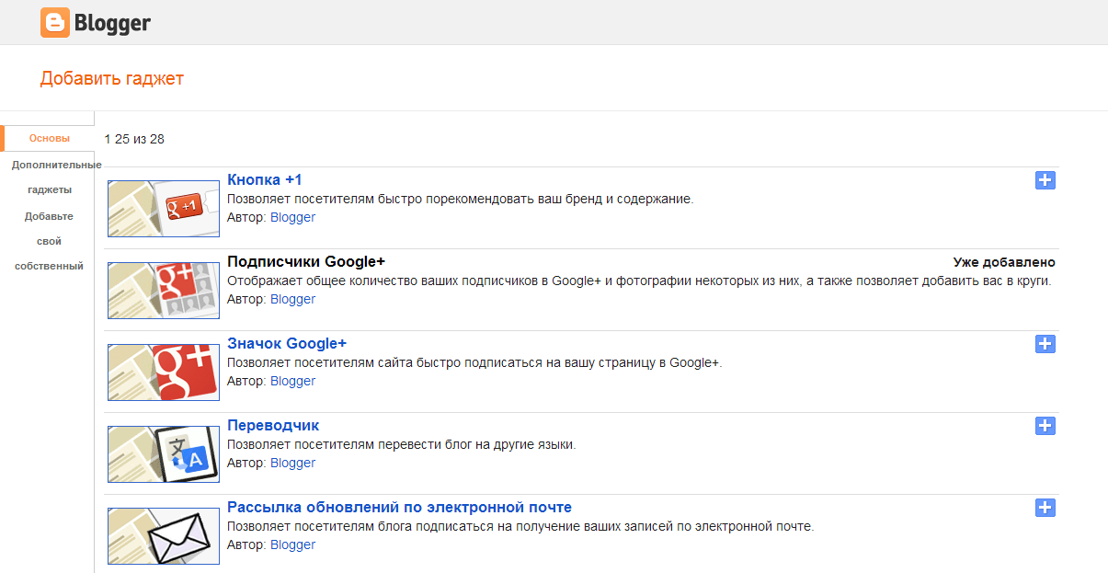Click the Значок Google+ gadget thumbnail
1108x573 pixels.
[164, 372]
